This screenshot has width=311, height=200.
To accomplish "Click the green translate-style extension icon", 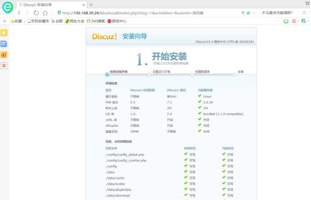I will [303, 21].
